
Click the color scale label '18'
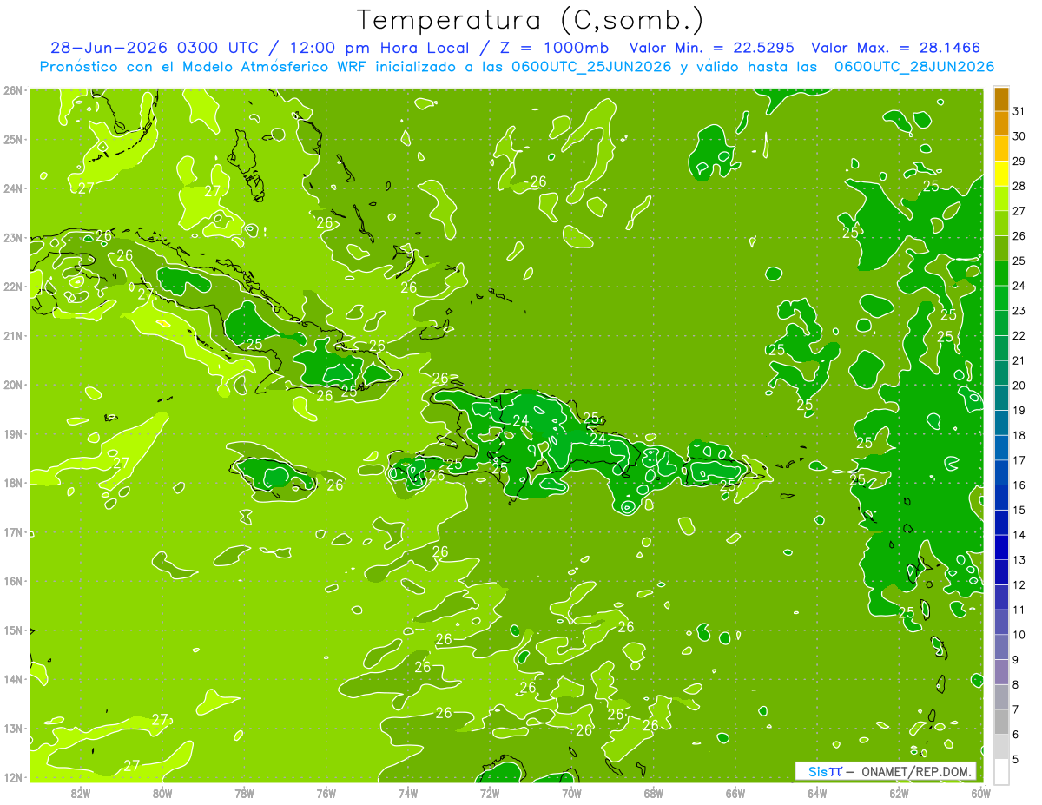point(1019,435)
